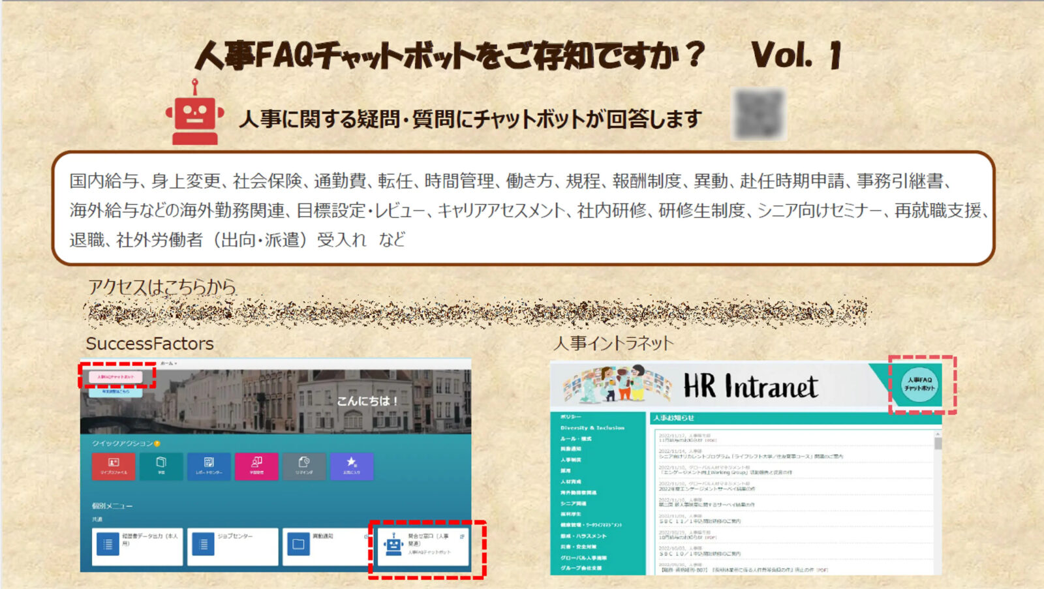This screenshot has height=589, width=1044.
Task: Select ポリシー in the HR Intranet sidebar
Action: (571, 417)
